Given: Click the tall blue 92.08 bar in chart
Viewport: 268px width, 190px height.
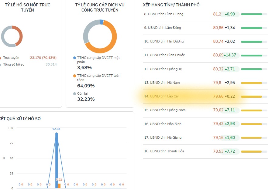Looking at the screenshot, I should (56, 161).
